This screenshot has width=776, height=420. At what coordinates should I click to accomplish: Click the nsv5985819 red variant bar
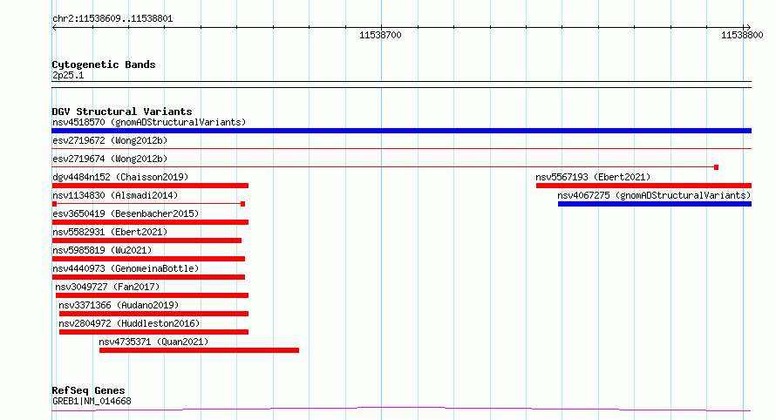[148, 259]
